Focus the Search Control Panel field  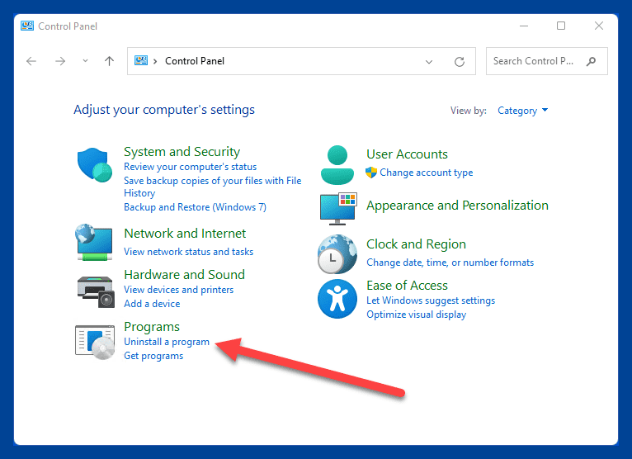[546, 61]
